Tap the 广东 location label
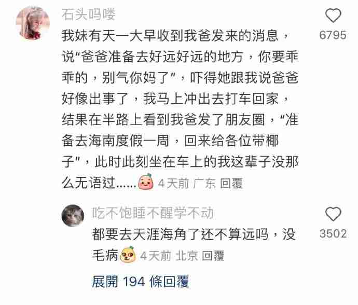Viewport: 358px width, 305px height. tap(204, 183)
